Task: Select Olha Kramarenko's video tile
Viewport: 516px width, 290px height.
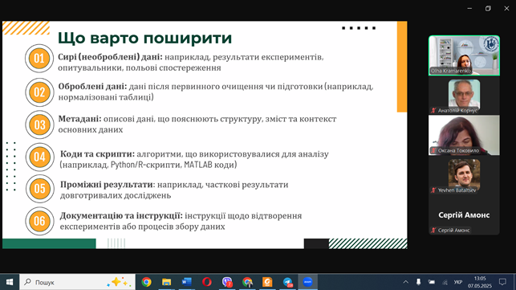Action: coord(464,55)
